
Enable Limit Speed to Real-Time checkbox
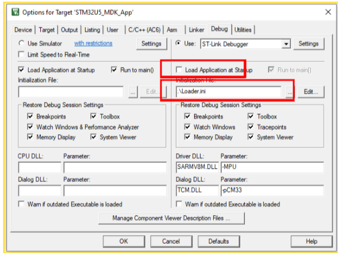(x=21, y=55)
